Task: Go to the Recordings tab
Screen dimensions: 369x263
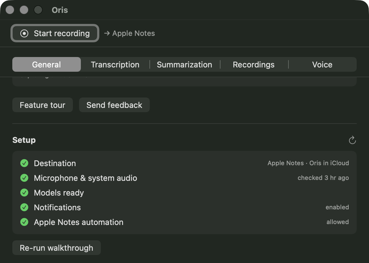Action: [x=254, y=65]
